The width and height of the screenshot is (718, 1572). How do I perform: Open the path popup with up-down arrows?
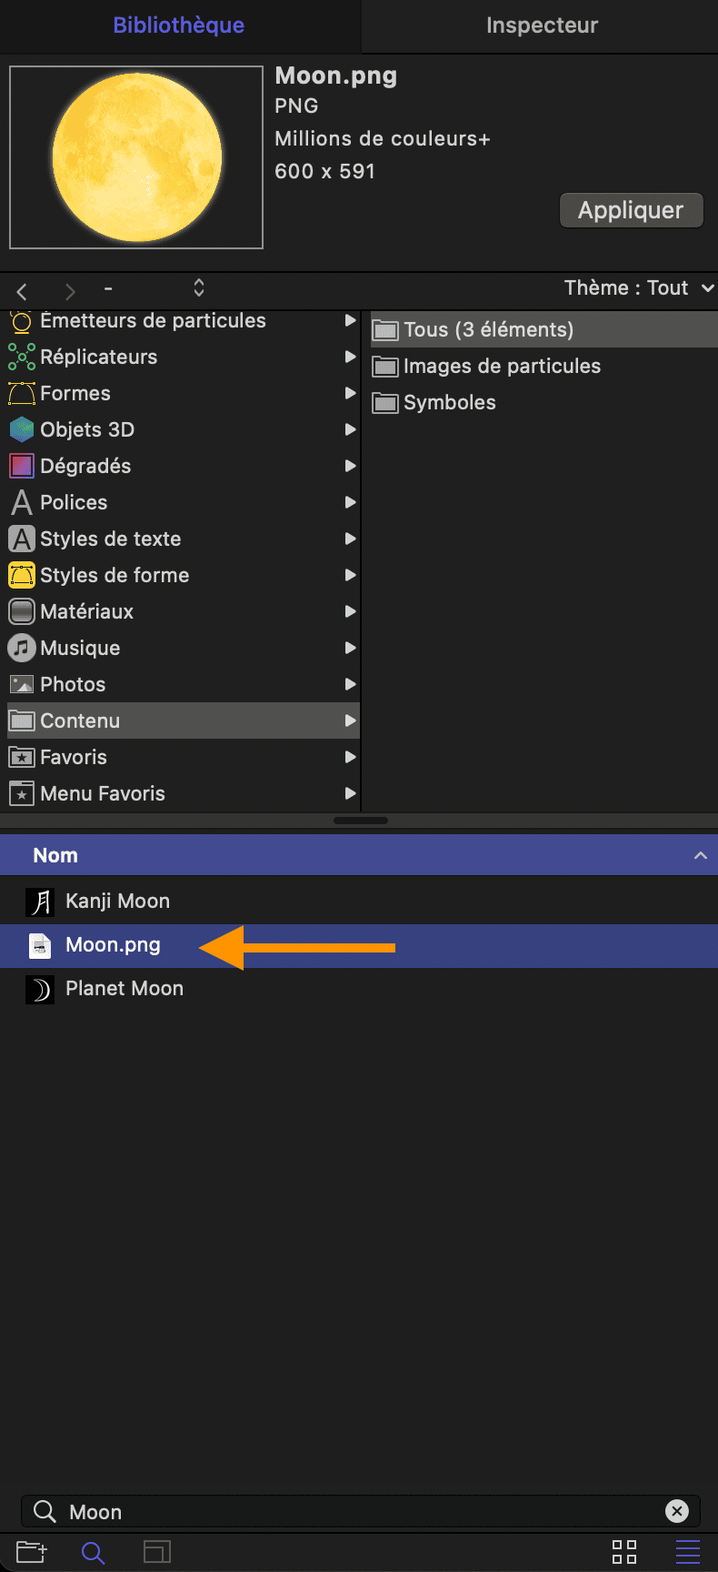199,288
